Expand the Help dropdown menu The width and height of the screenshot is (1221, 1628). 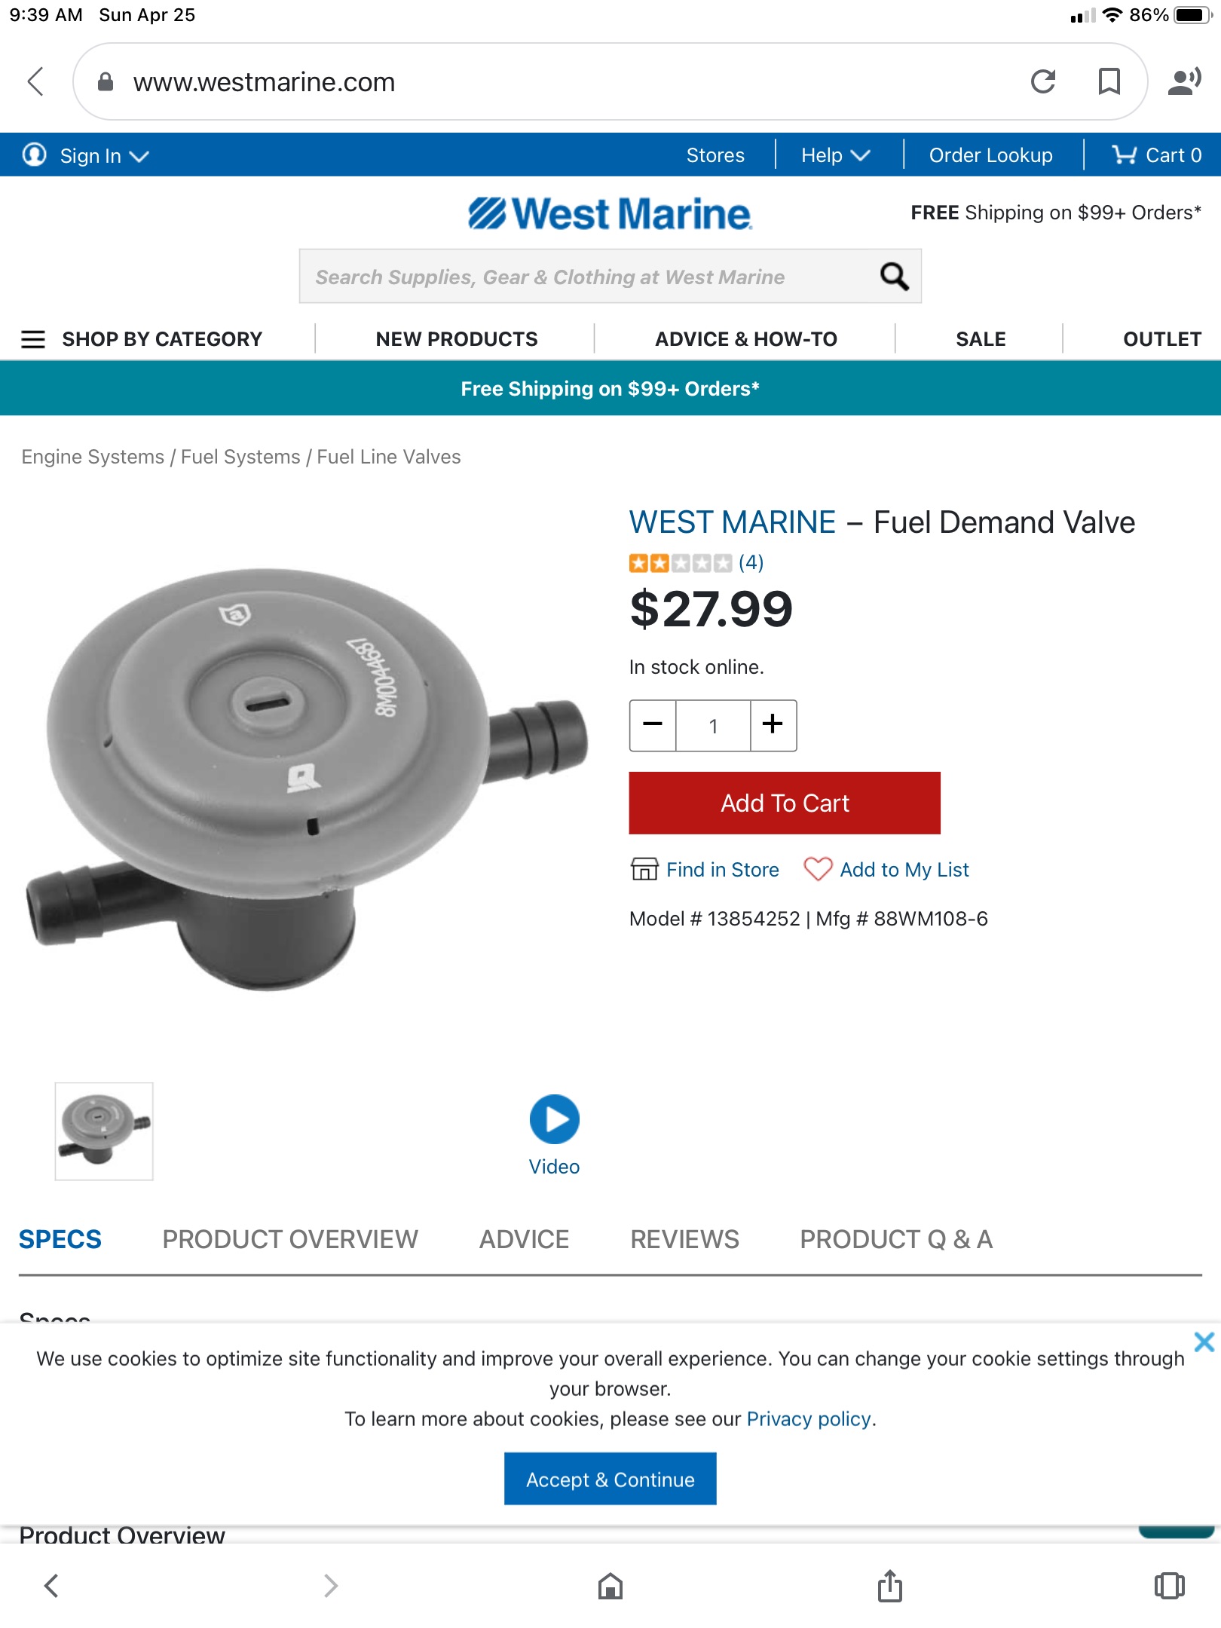coord(836,155)
